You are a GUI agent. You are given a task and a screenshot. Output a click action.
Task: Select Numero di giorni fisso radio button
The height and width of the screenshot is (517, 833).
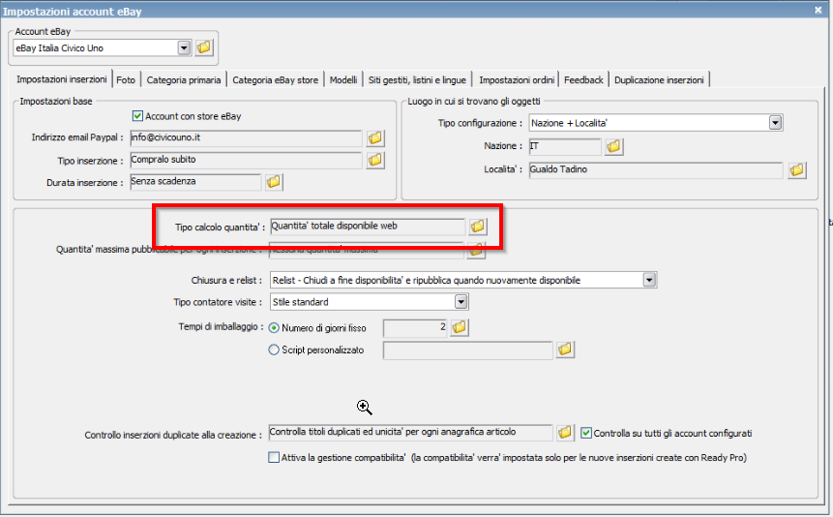(x=274, y=328)
